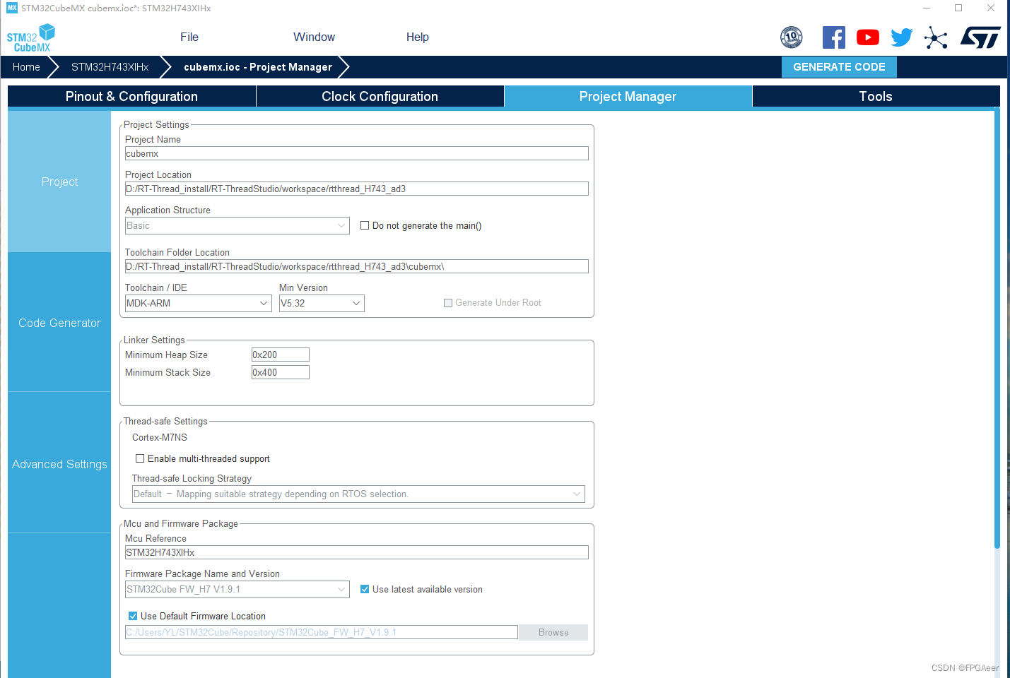The image size is (1010, 678).
Task: Open the 10-year anniversary badge icon
Action: (x=792, y=37)
